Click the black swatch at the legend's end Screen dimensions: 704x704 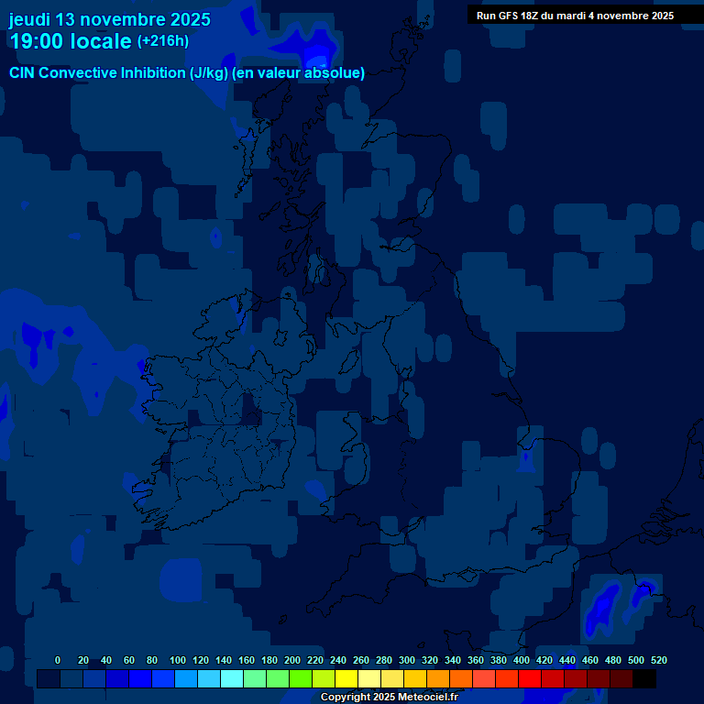644,679
